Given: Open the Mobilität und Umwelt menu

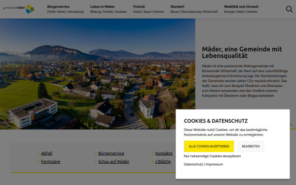Looking at the screenshot, I should click(241, 6).
